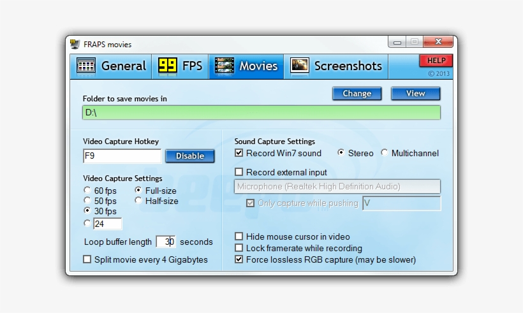Select Multichannel sound recording

(385, 153)
